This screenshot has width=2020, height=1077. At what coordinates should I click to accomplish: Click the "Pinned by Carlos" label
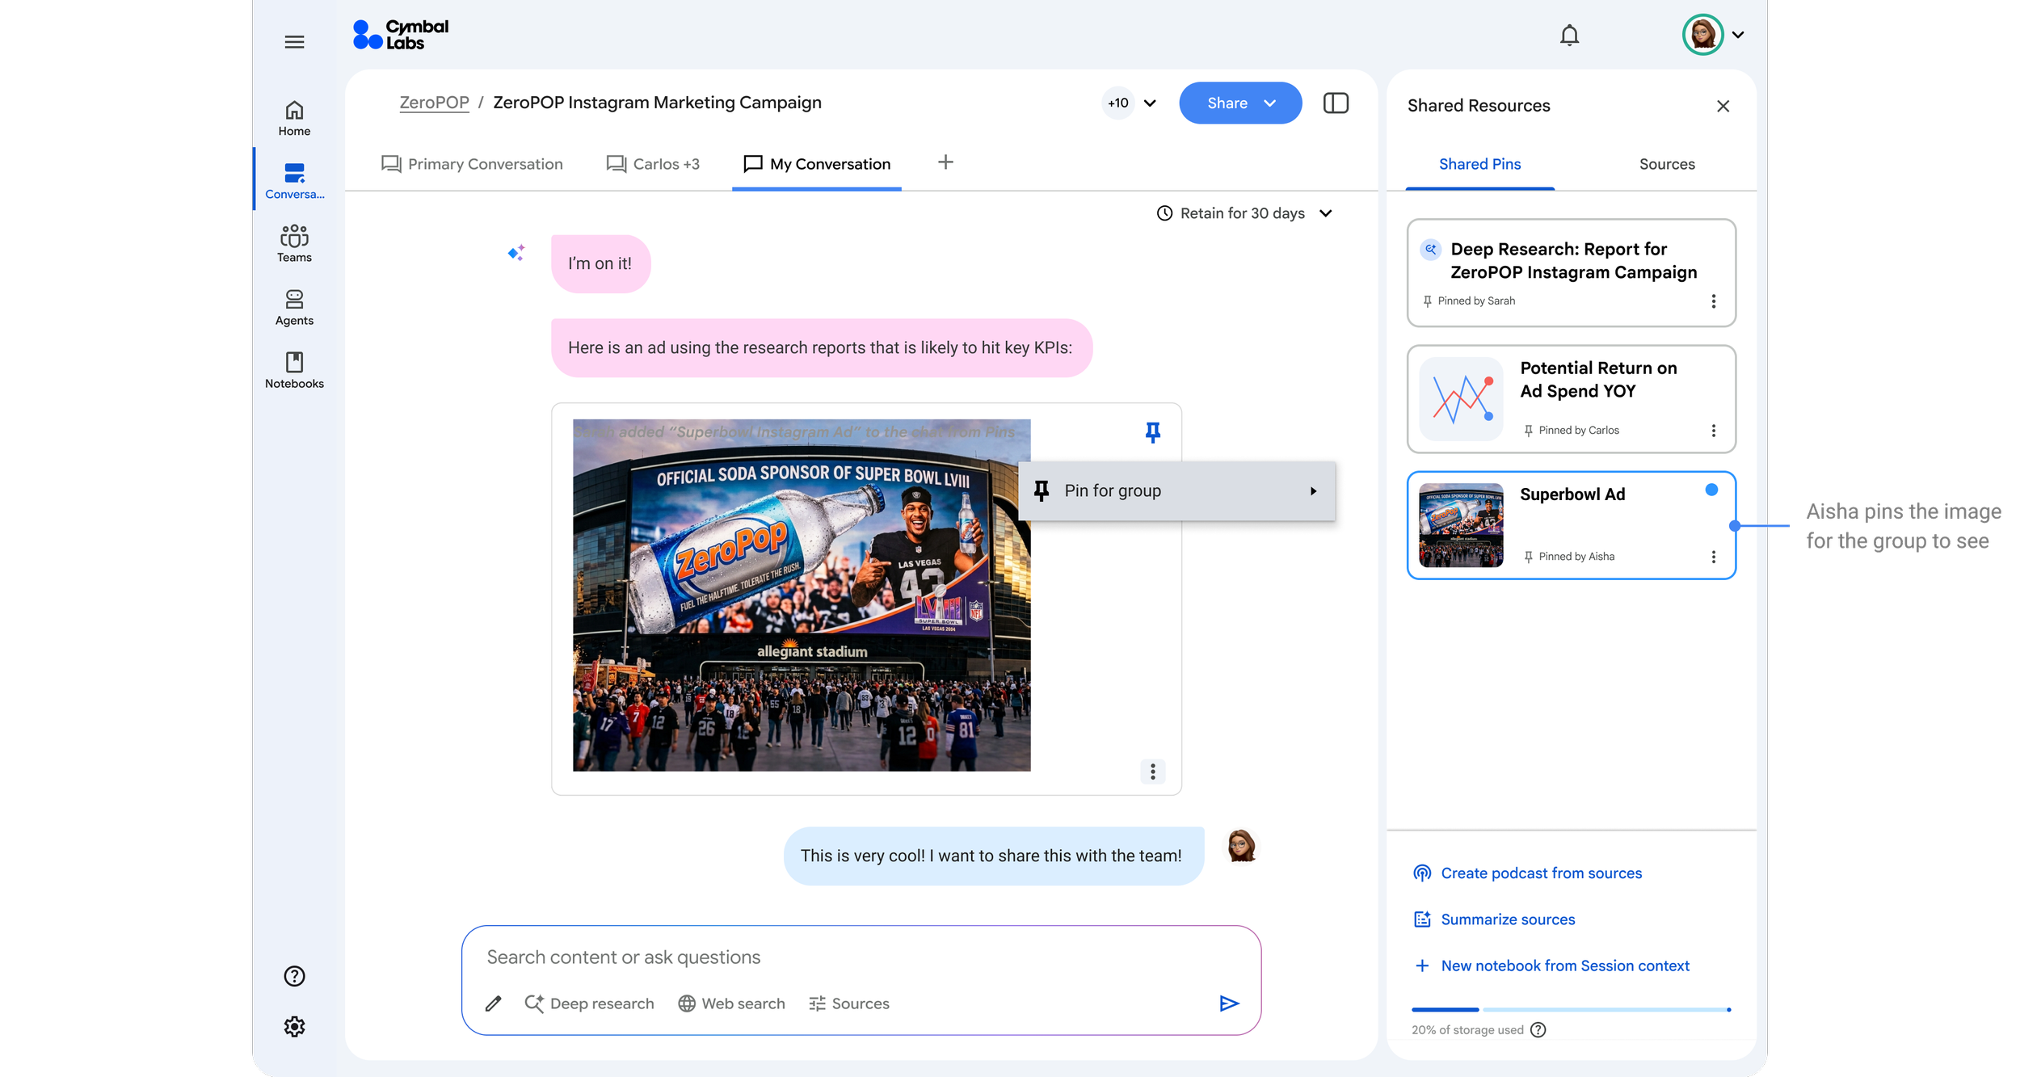tap(1579, 431)
